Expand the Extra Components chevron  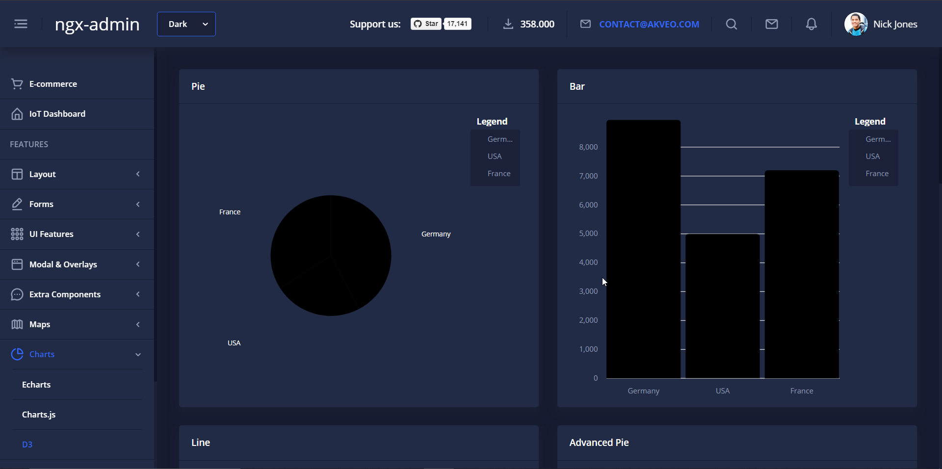138,294
